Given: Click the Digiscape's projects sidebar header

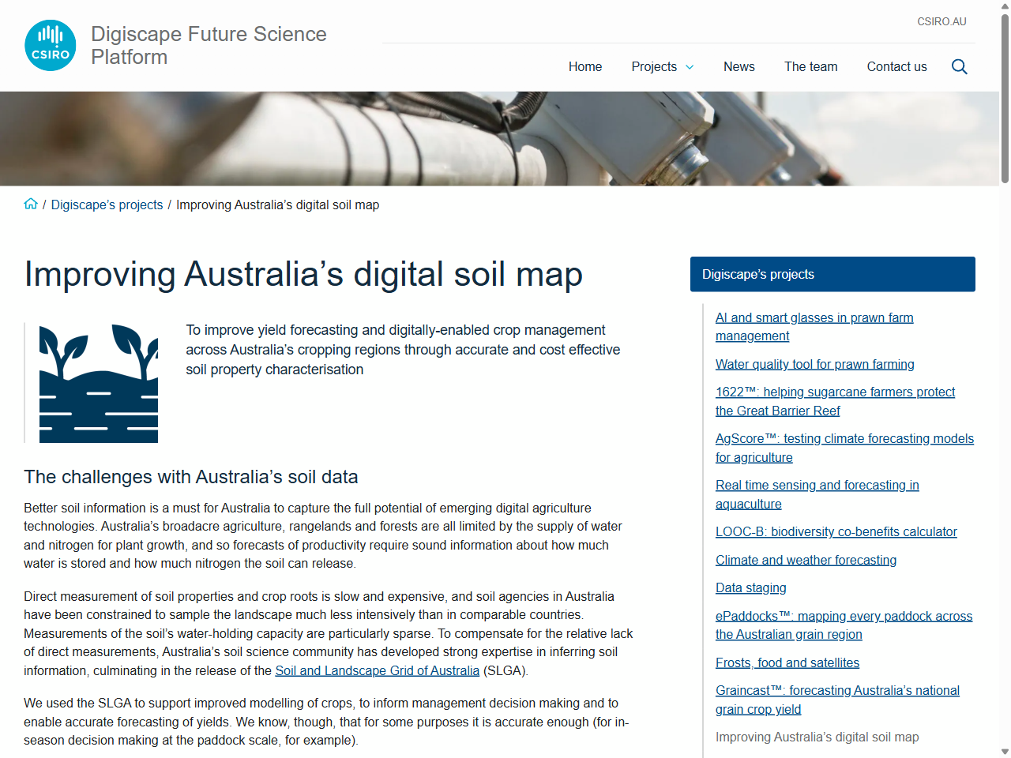Looking at the screenshot, I should point(832,274).
